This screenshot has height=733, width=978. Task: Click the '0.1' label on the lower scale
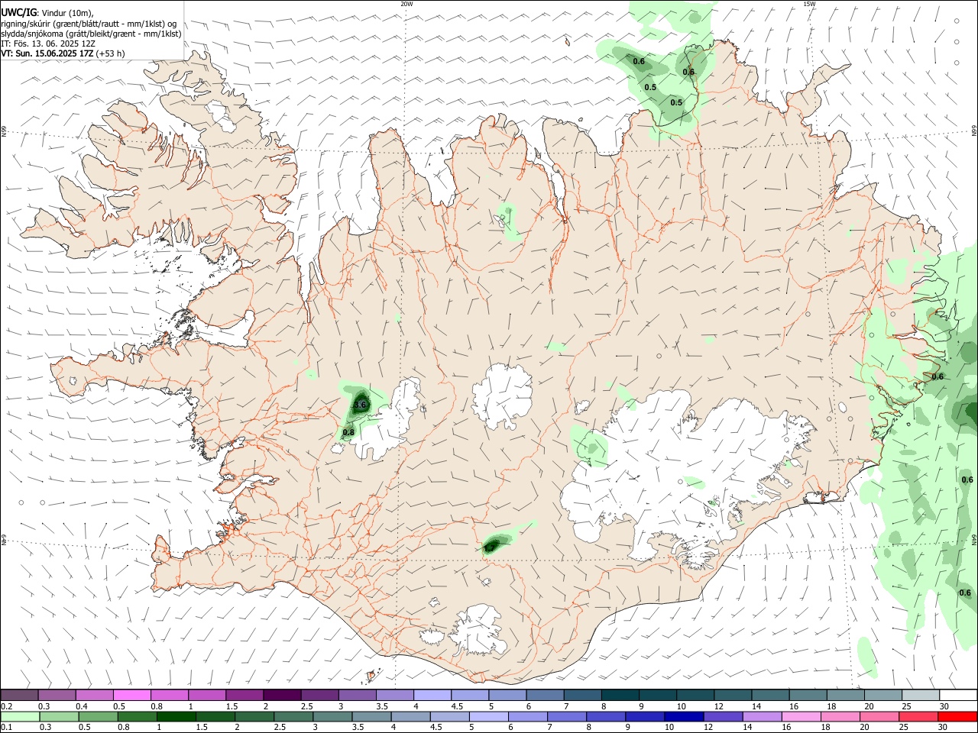pyautogui.click(x=7, y=728)
